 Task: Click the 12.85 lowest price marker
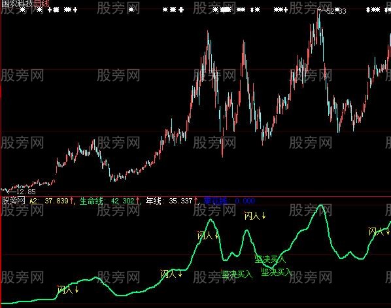pyautogui.click(x=26, y=192)
